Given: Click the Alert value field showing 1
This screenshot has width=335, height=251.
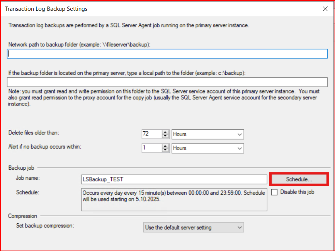Looking at the screenshot, I should (x=151, y=148).
